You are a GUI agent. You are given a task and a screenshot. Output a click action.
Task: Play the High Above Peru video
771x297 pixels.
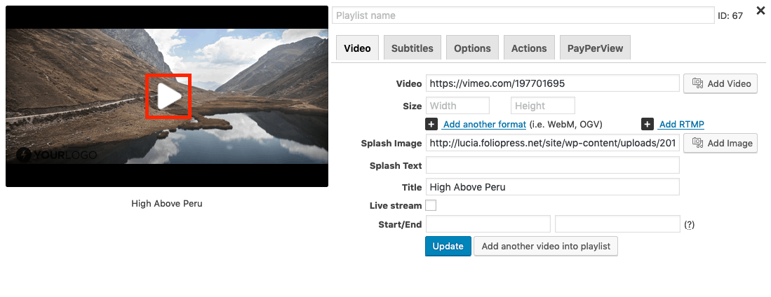click(x=168, y=96)
